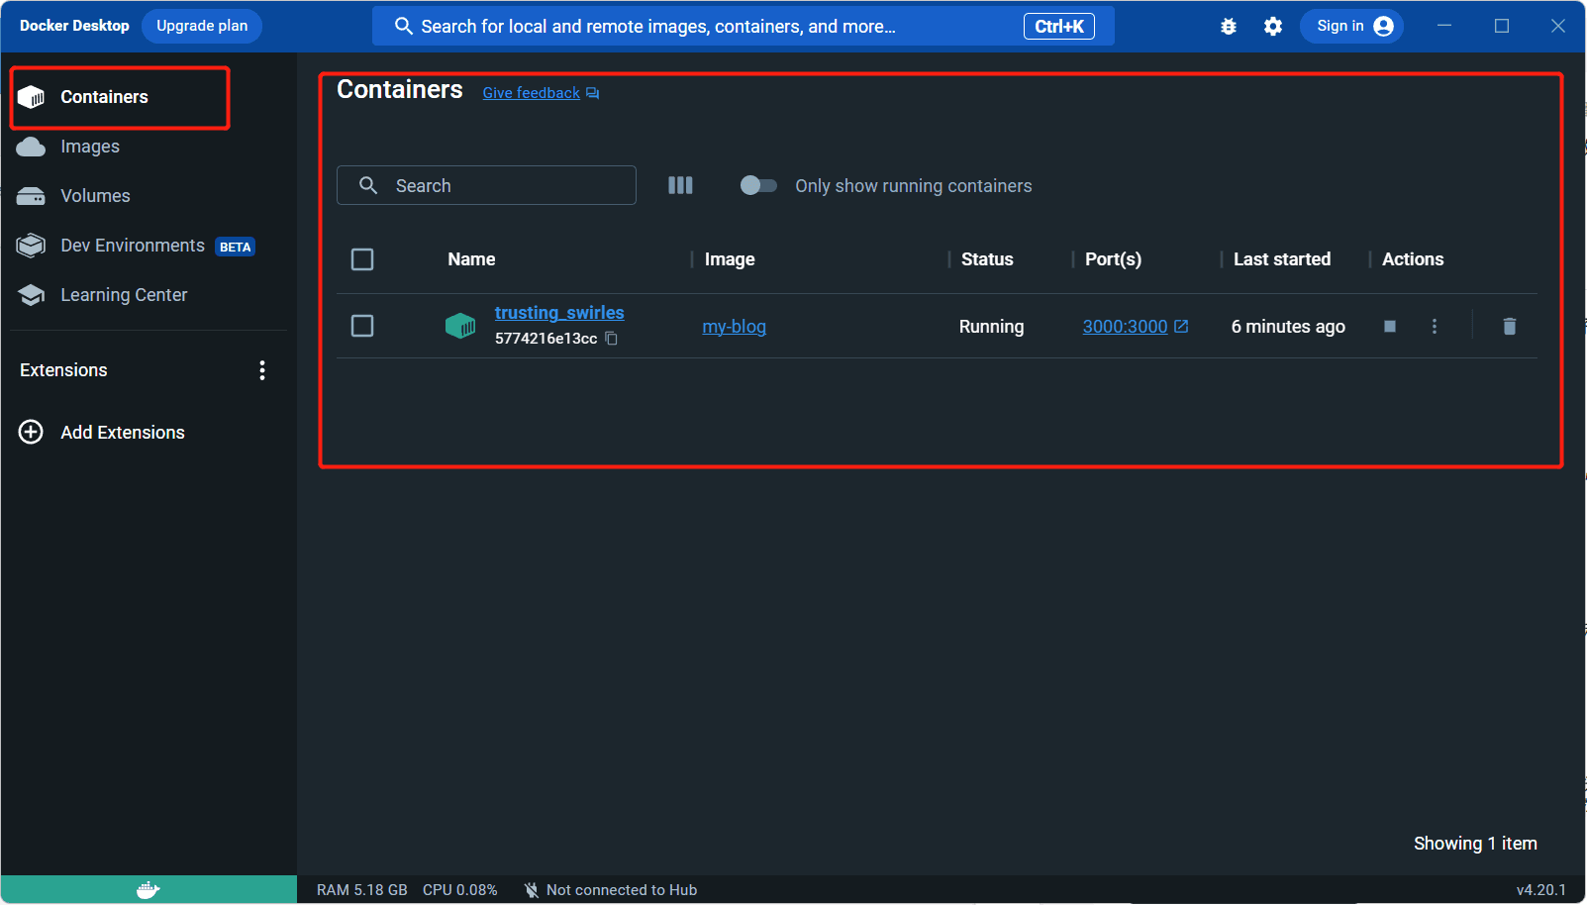Open the troubleshoot bug icon
1587x905 pixels.
(1229, 27)
